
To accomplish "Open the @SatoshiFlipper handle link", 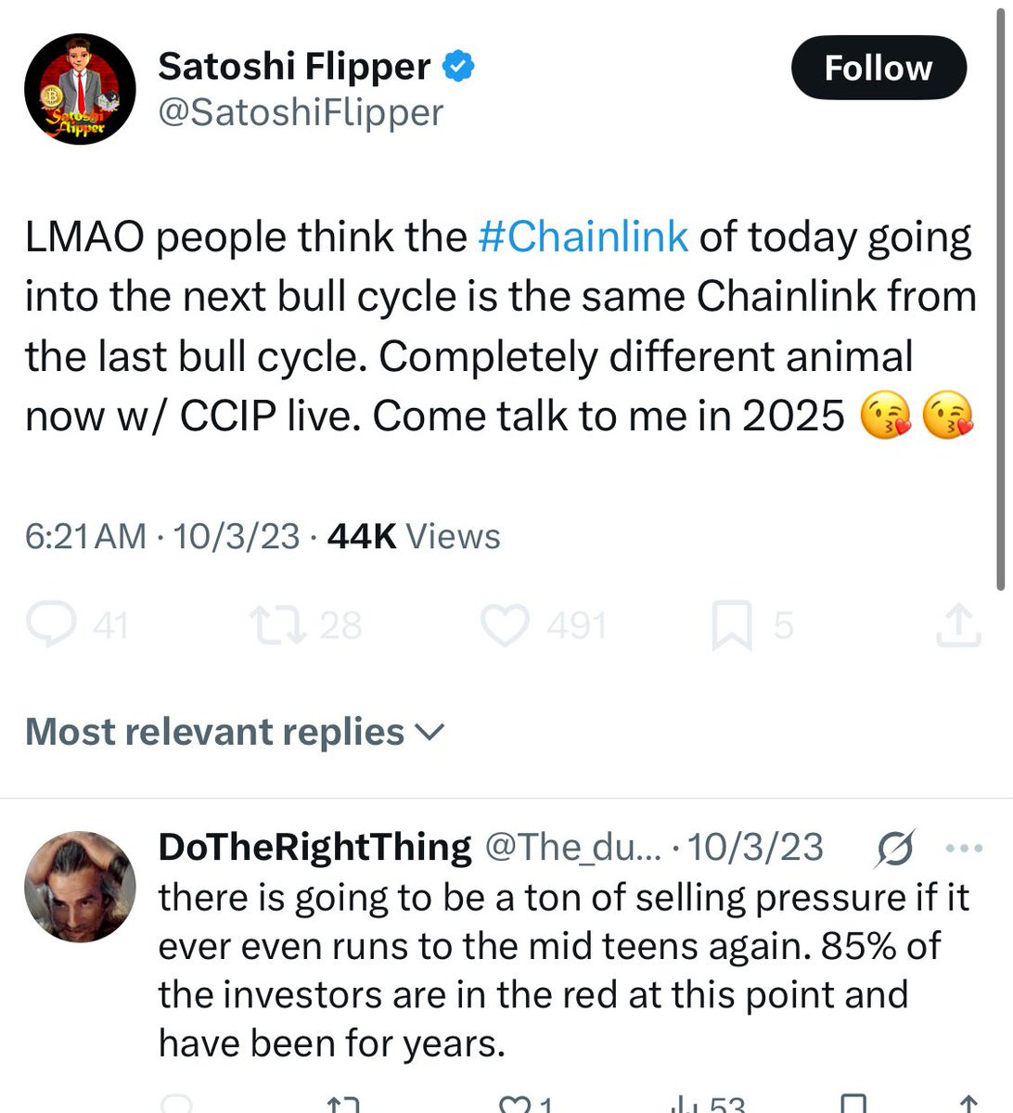I will click(301, 112).
